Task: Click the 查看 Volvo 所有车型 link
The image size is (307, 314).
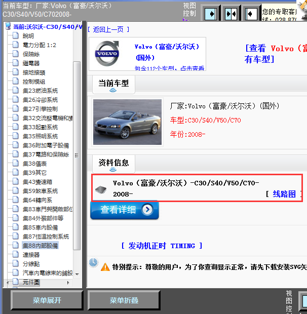Action: point(276,54)
